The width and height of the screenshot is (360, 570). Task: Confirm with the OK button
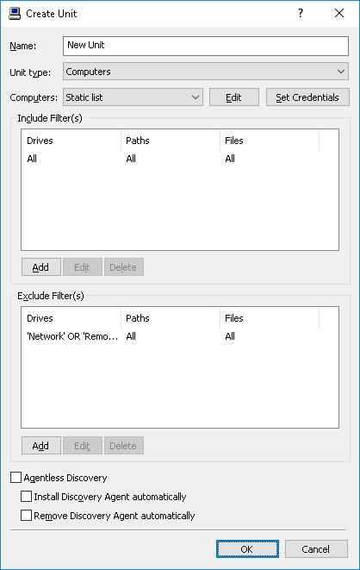(x=247, y=549)
